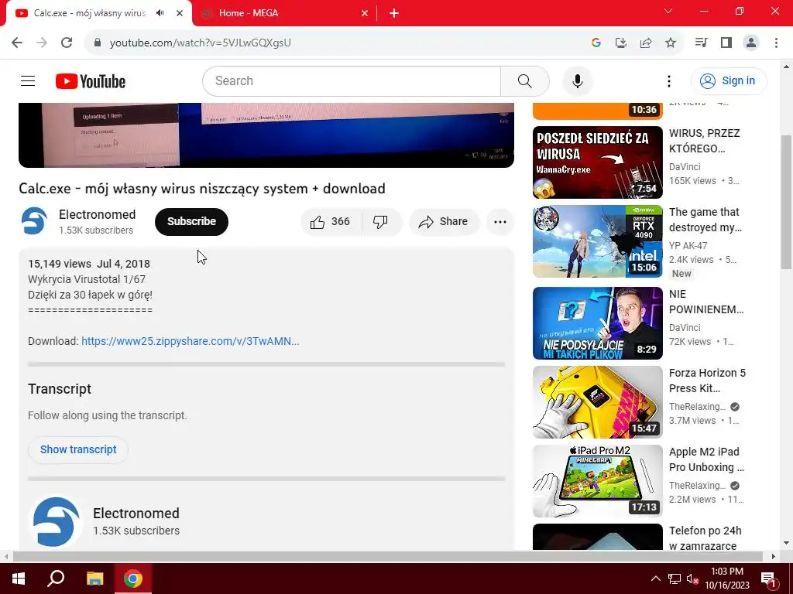Image resolution: width=793 pixels, height=594 pixels.
Task: Click Show transcript button
Action: 78,449
